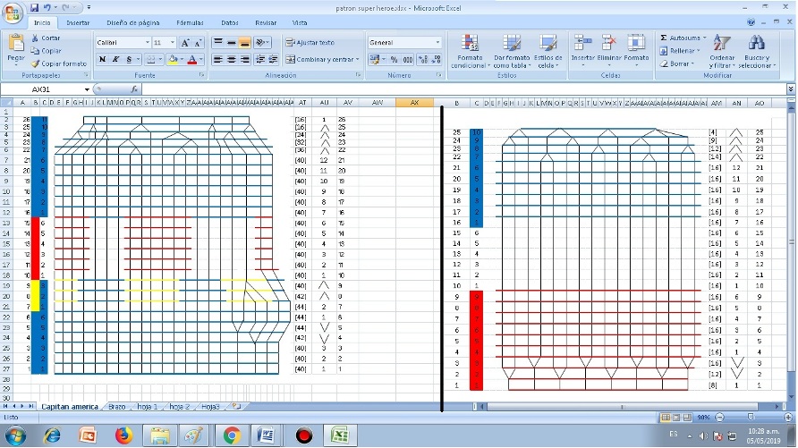798x448 pixels.
Task: Open the Dar formato como tabla gallery
Action: [512, 51]
